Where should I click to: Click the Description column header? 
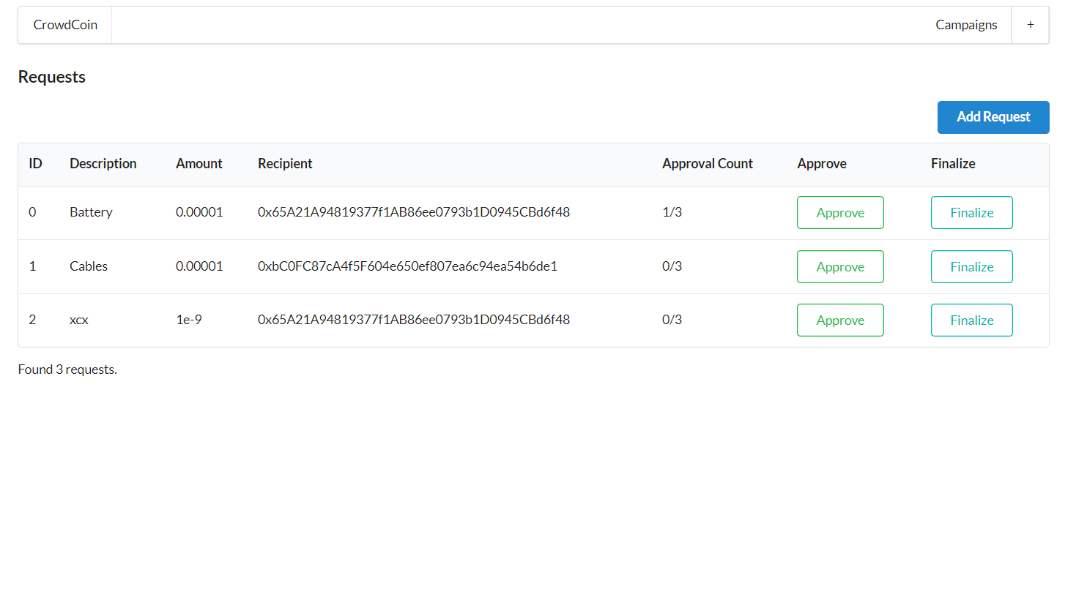pyautogui.click(x=103, y=164)
